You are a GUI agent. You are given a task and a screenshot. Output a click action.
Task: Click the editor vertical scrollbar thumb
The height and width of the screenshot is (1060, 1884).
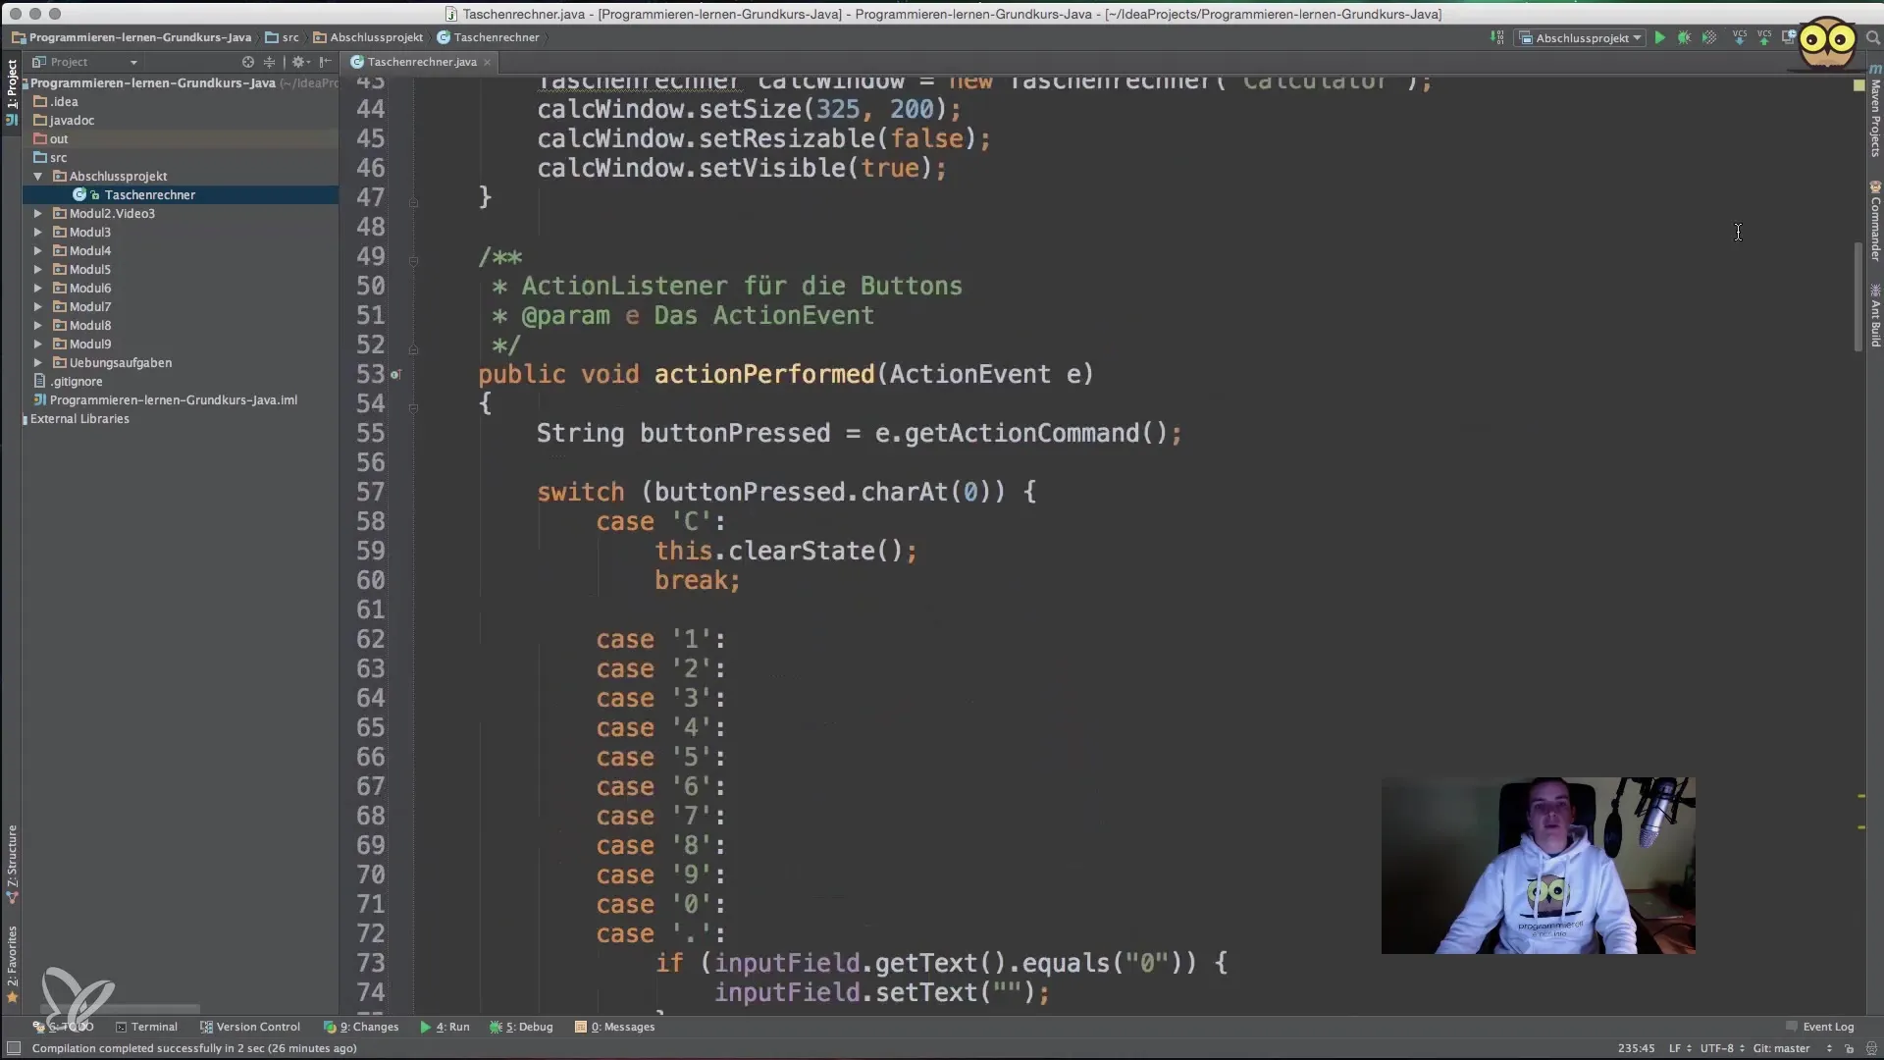point(1858,296)
